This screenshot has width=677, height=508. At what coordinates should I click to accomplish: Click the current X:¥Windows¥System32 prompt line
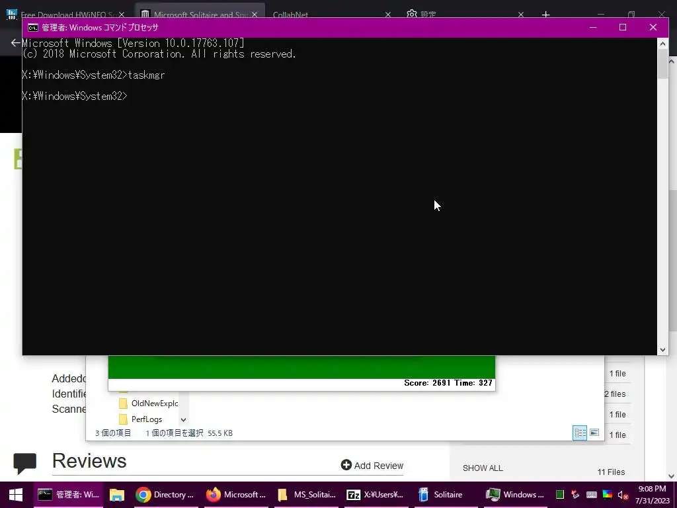point(75,96)
